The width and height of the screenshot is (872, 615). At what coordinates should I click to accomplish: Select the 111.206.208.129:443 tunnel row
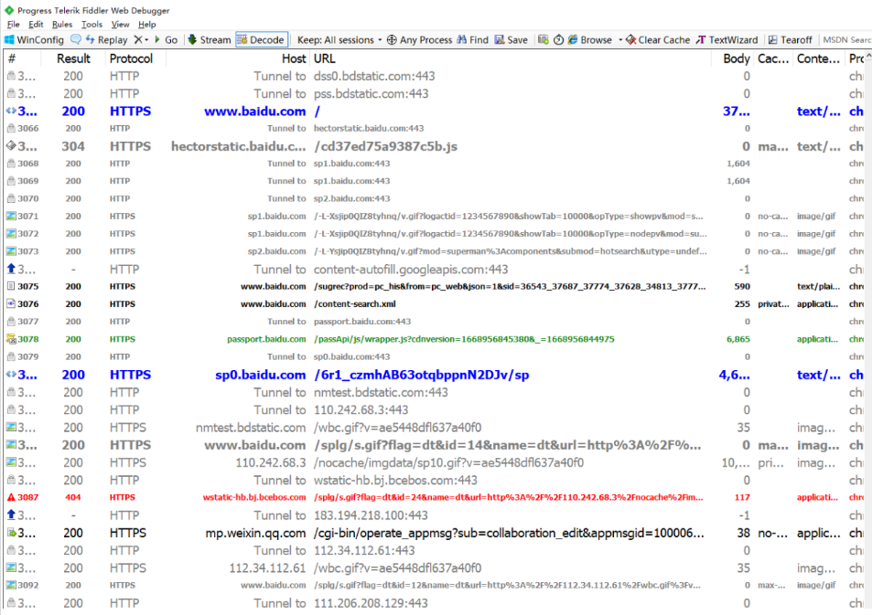[435, 603]
